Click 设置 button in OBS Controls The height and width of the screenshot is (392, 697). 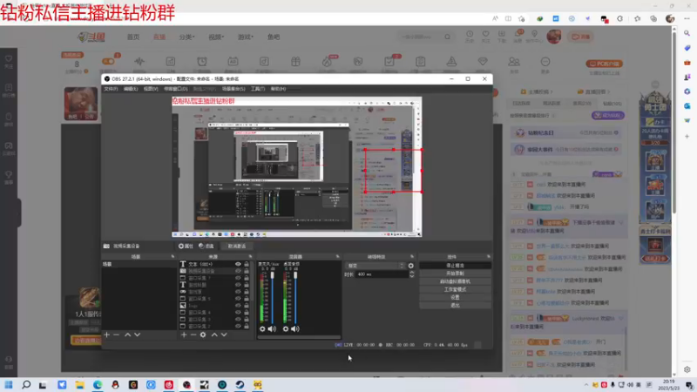tap(455, 297)
